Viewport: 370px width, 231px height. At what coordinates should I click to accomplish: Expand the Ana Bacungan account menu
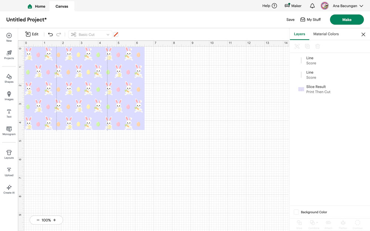coord(348,6)
